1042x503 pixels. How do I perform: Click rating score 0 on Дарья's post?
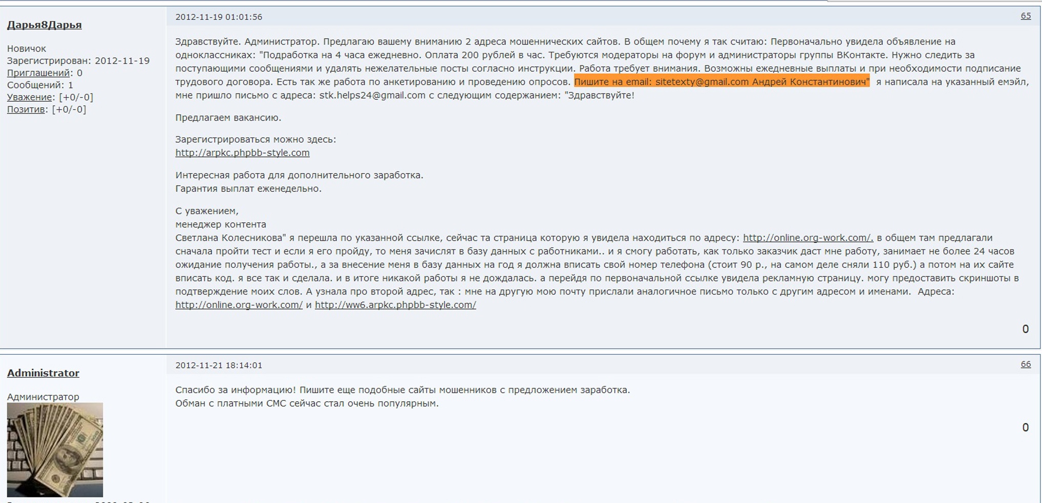tap(1025, 329)
